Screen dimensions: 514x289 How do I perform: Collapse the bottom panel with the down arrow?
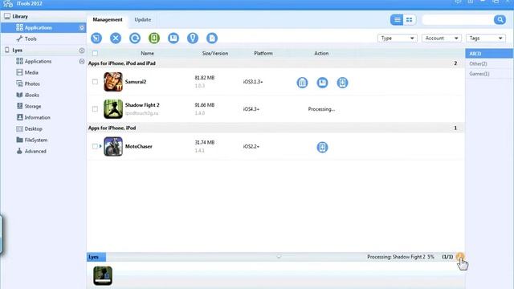coord(279,257)
